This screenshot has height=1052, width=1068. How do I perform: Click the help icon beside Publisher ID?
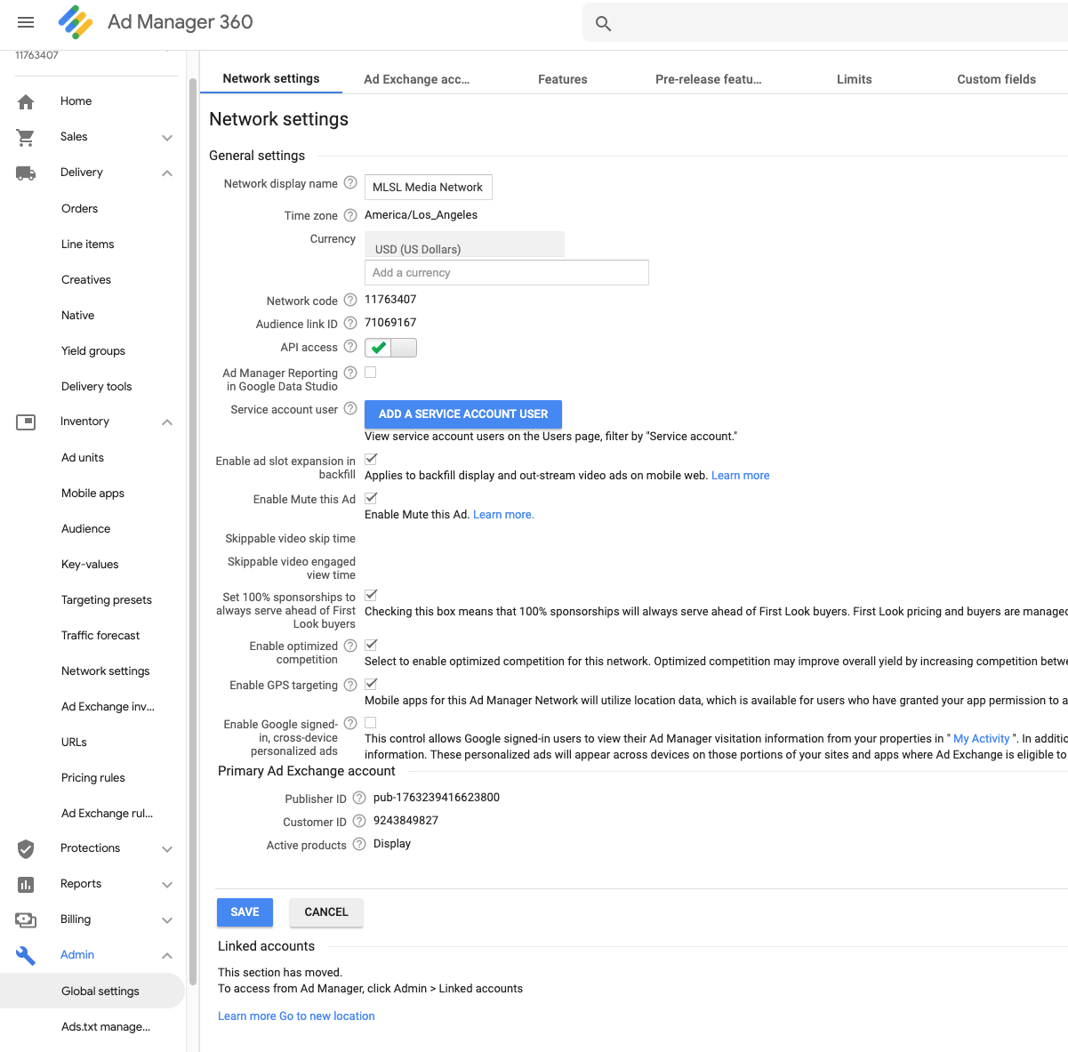[x=359, y=799]
